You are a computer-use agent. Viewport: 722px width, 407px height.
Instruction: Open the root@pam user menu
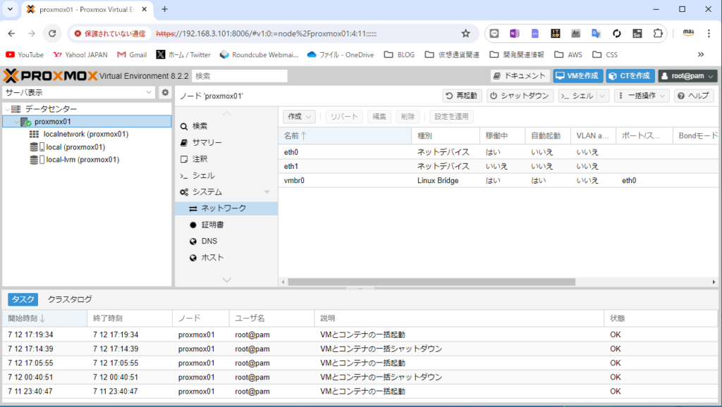(x=687, y=76)
